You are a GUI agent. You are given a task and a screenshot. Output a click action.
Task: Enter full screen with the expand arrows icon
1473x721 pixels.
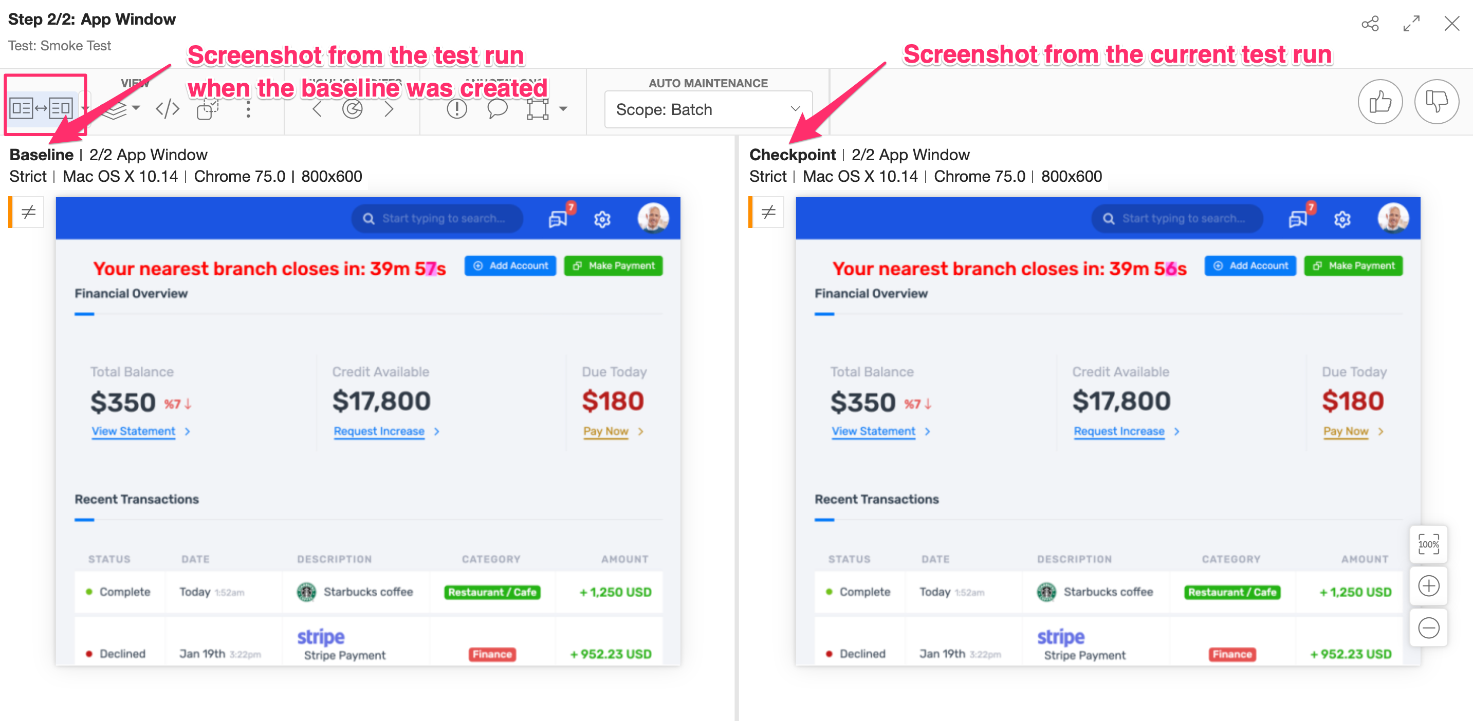(1411, 24)
